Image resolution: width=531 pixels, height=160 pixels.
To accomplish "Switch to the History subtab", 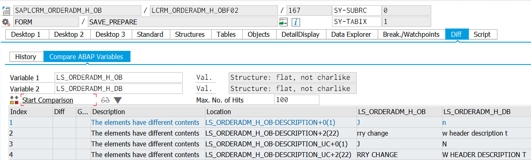I will [26, 57].
